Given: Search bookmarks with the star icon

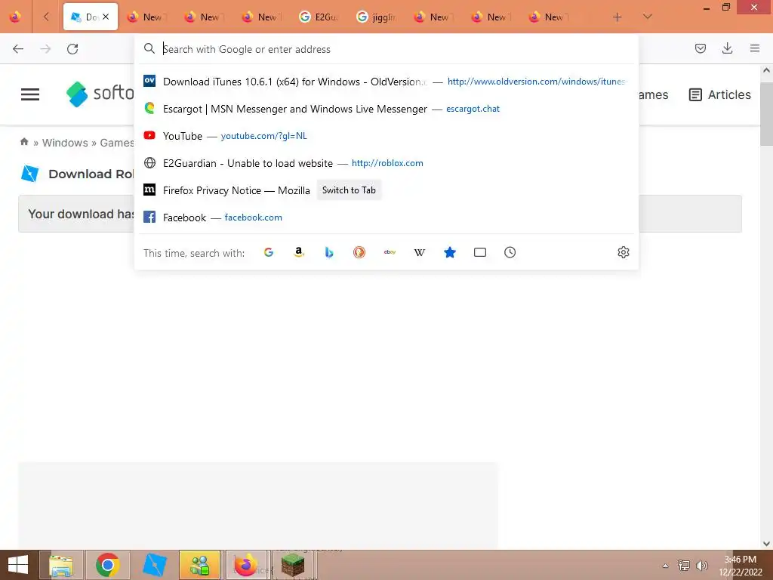Looking at the screenshot, I should 450,252.
